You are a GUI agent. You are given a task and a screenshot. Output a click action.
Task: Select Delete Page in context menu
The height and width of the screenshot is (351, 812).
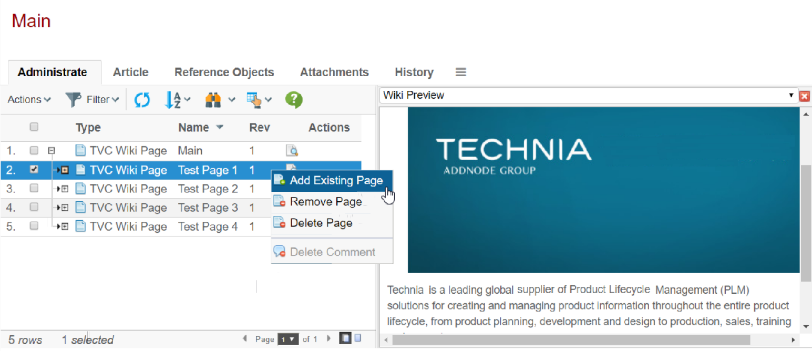click(321, 223)
